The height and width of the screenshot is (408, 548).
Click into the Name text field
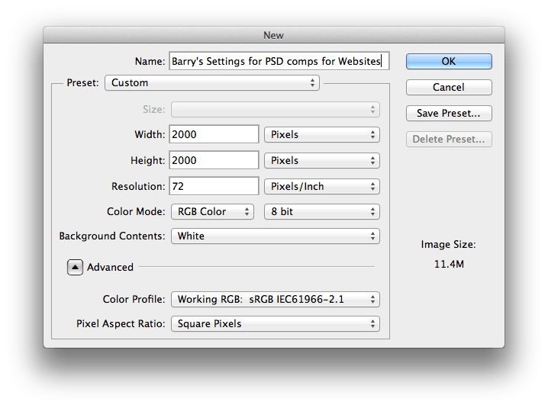click(x=279, y=61)
